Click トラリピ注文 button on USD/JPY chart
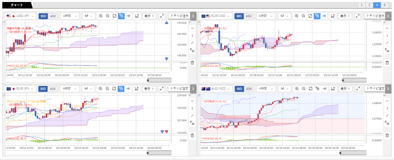 tap(179, 16)
